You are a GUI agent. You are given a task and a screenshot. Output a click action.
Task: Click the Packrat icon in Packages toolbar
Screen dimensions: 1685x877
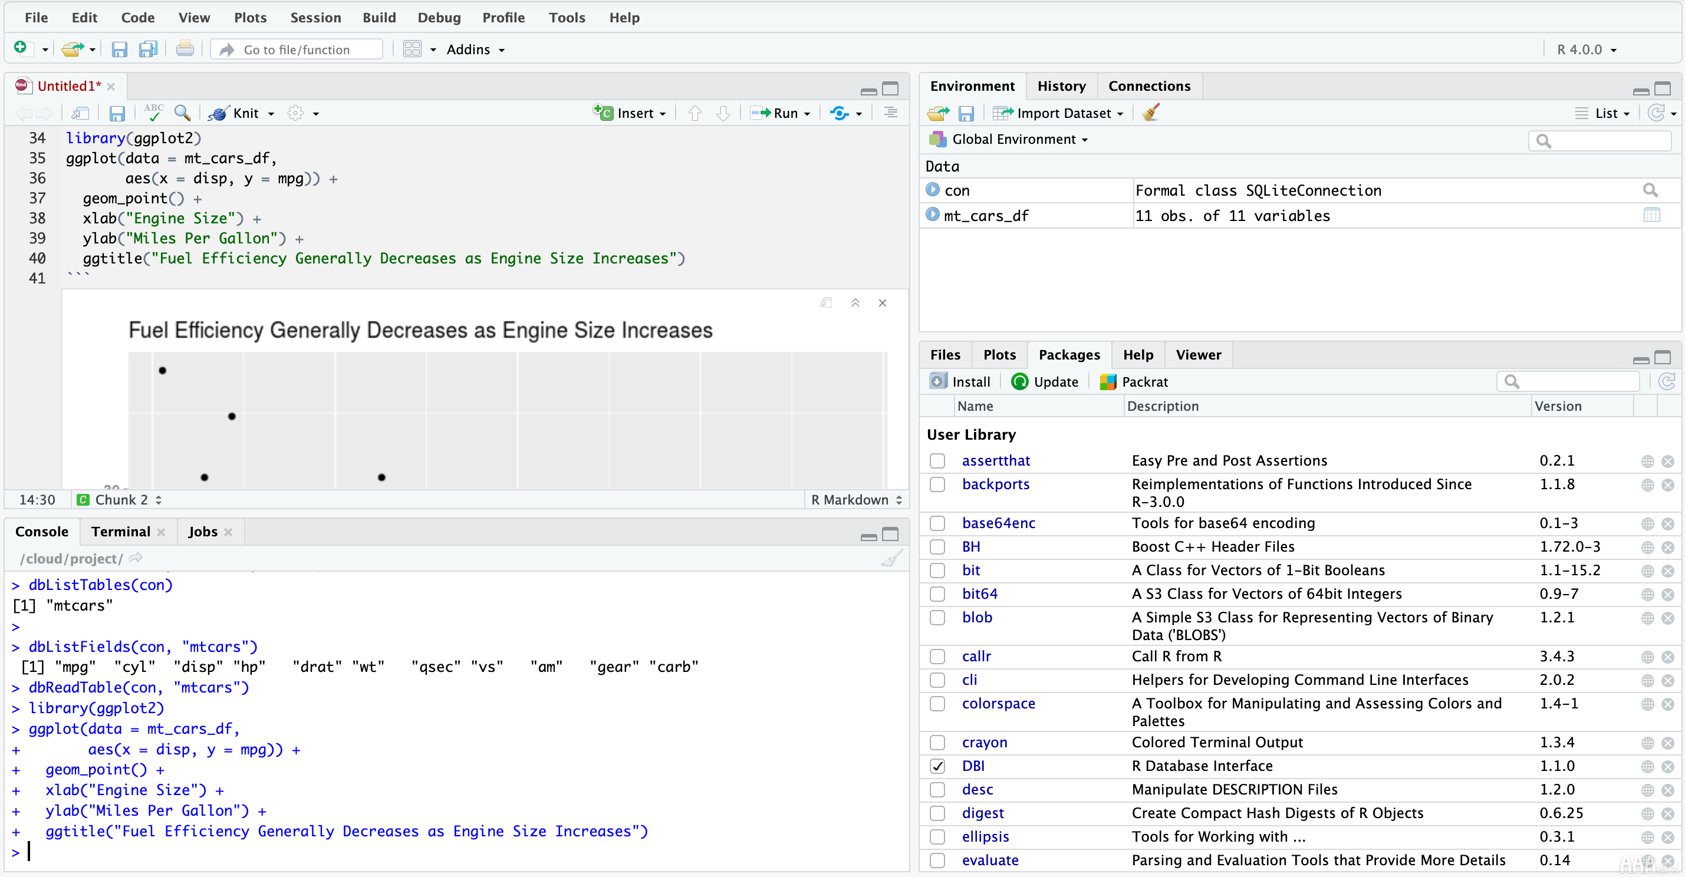pos(1108,381)
